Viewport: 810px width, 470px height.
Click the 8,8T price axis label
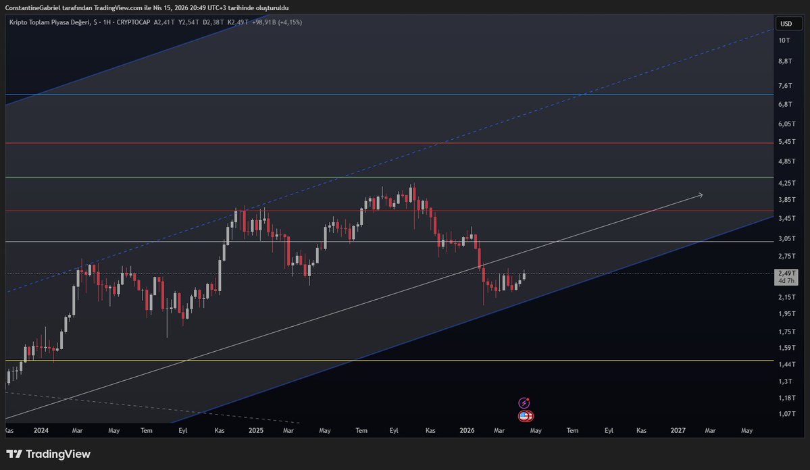pyautogui.click(x=785, y=61)
